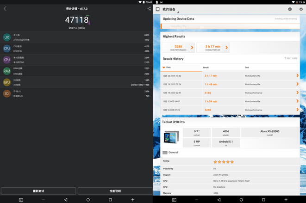Viewport: 306px width, 203px height.
Task: Tap the performance description button at bottom
Action: point(115,191)
